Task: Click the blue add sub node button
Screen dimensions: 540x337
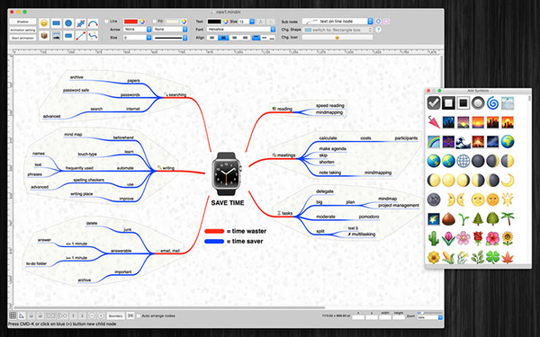Action: 378,22
